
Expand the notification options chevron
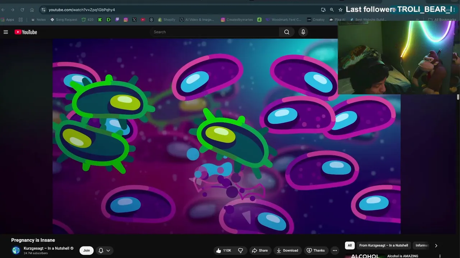tap(108, 250)
